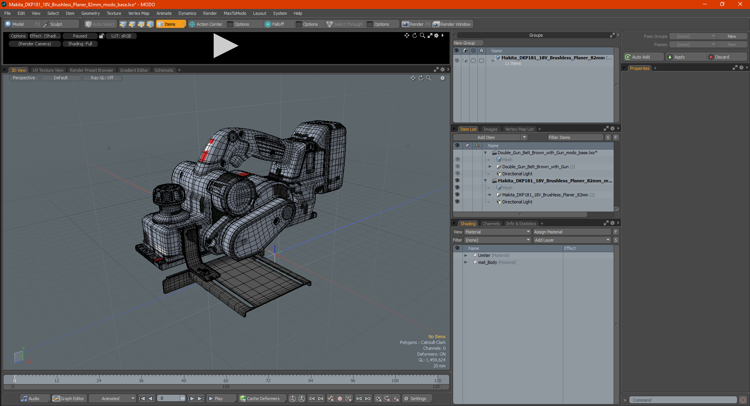The width and height of the screenshot is (750, 406).
Task: Toggle visibility of the Mesh item under Double_Gun_Belt scene
Action: [457, 160]
